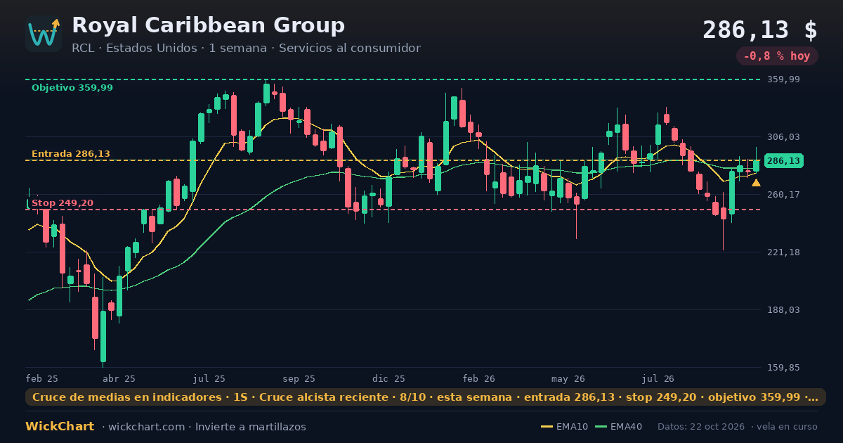Click the feb 25 date label
This screenshot has height=443, width=843.
[x=42, y=378]
